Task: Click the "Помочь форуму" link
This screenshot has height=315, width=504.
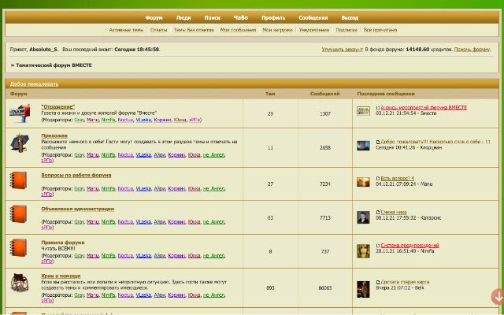Action: (x=472, y=49)
